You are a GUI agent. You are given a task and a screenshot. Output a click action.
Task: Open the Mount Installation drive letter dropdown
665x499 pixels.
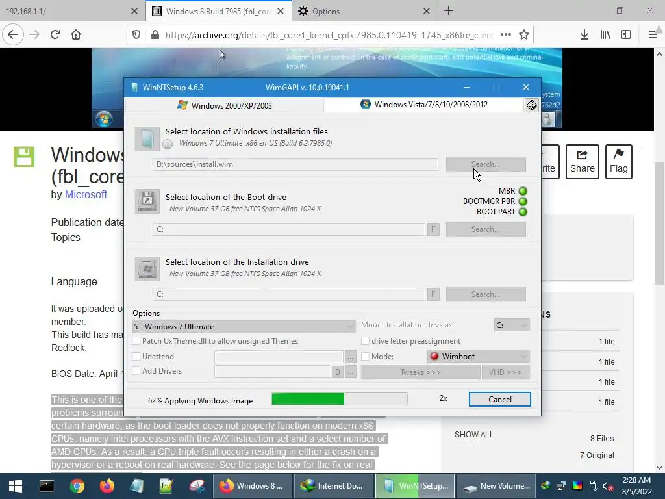(512, 325)
